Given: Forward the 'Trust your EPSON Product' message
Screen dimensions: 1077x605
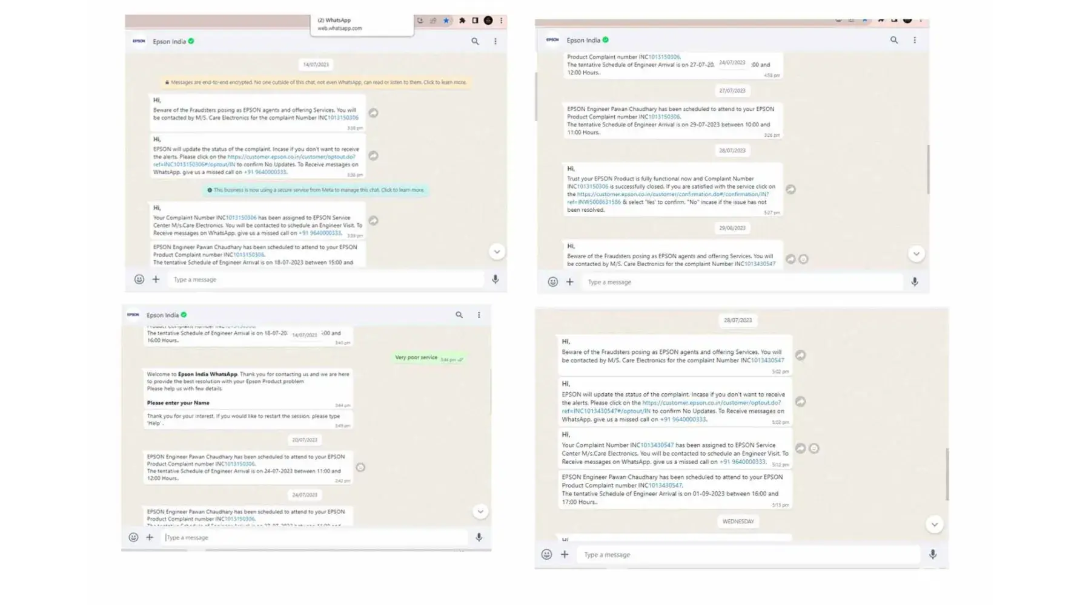Looking at the screenshot, I should coord(790,189).
